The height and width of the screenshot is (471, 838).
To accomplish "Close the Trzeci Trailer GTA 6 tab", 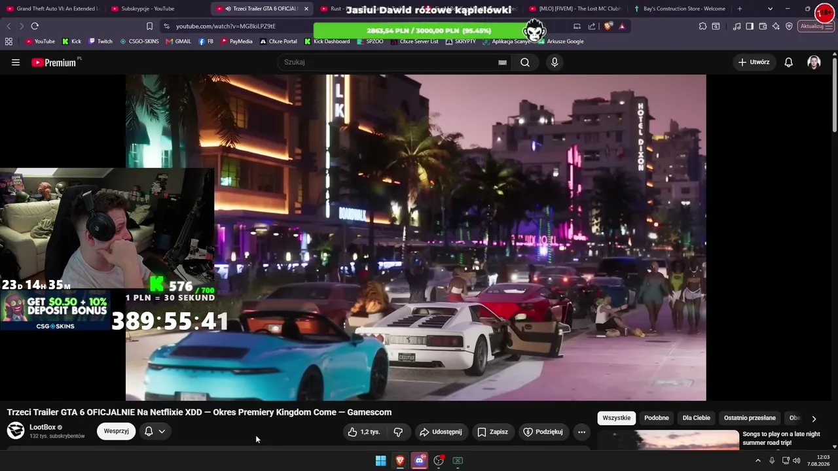I will [306, 9].
